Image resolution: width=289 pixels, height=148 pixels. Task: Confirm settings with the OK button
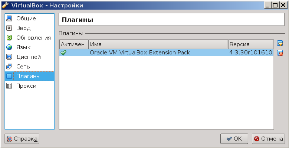tap(234, 139)
